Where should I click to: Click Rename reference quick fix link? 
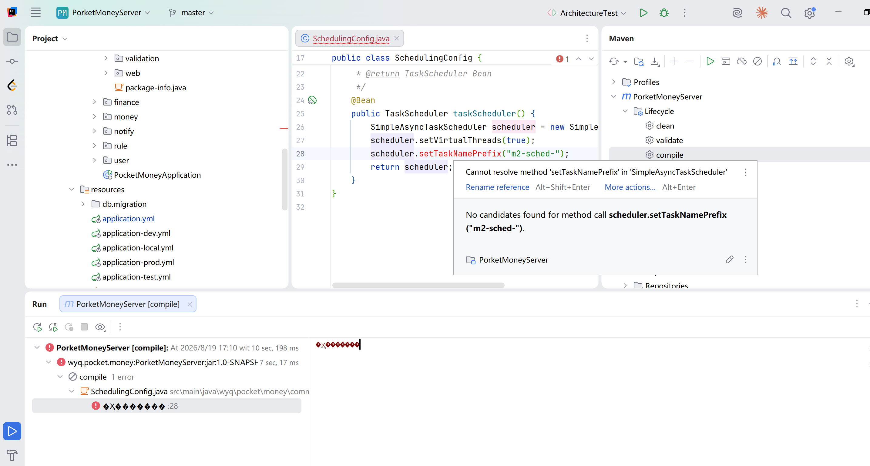pos(497,187)
